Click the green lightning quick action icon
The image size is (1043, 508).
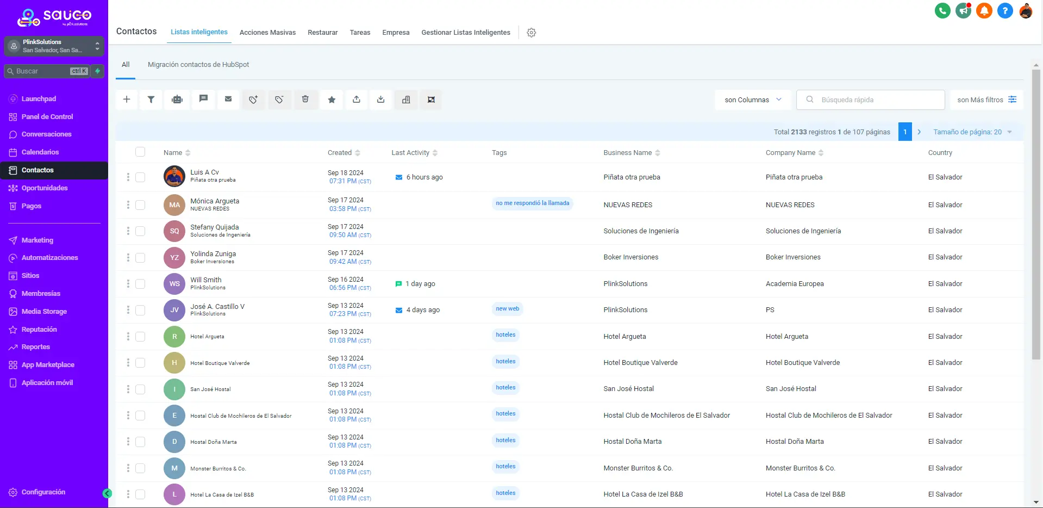[97, 71]
